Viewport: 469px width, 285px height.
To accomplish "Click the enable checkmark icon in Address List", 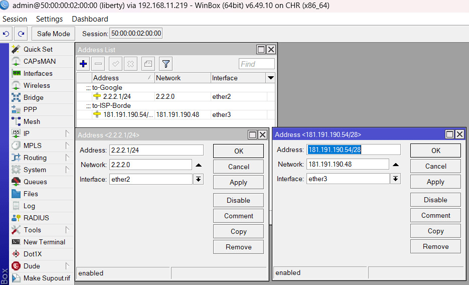I will pyautogui.click(x=115, y=64).
